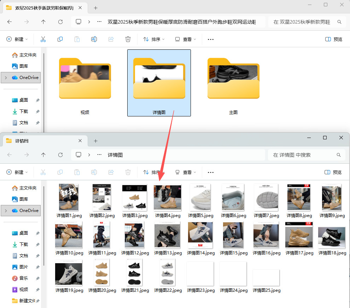Select the 详情图 folder in top window
Screen dimensions: 350x308
159,83
